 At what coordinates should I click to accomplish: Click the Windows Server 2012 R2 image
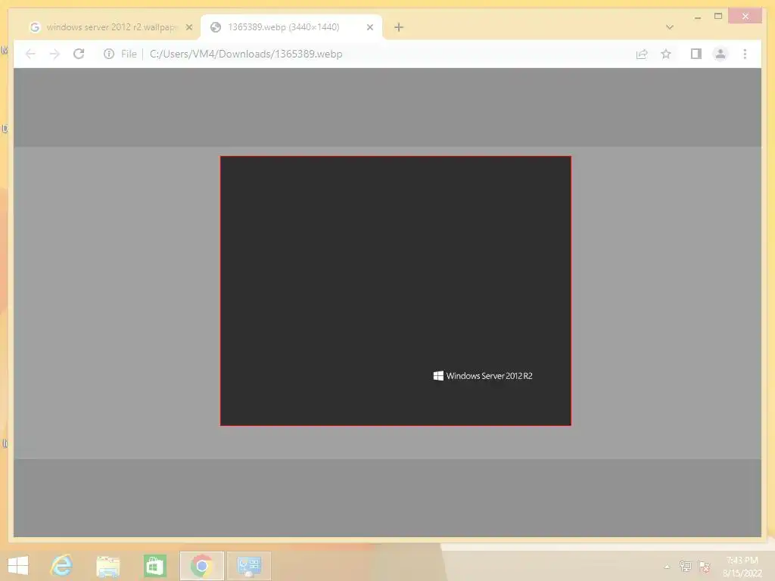[x=395, y=290]
